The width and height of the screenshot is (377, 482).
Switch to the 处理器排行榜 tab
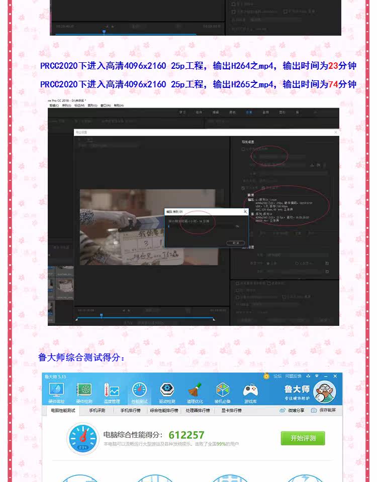pos(198,410)
